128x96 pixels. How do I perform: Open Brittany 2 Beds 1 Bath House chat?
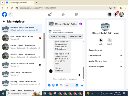click(22, 83)
